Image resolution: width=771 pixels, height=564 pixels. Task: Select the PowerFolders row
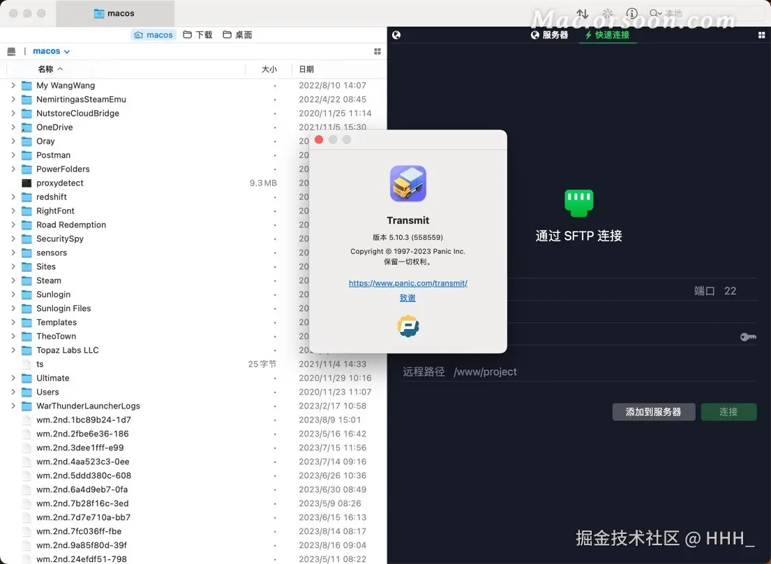193,169
